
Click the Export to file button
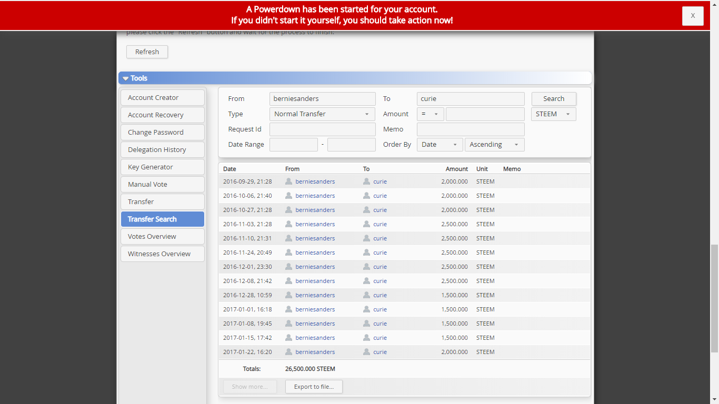click(x=314, y=387)
